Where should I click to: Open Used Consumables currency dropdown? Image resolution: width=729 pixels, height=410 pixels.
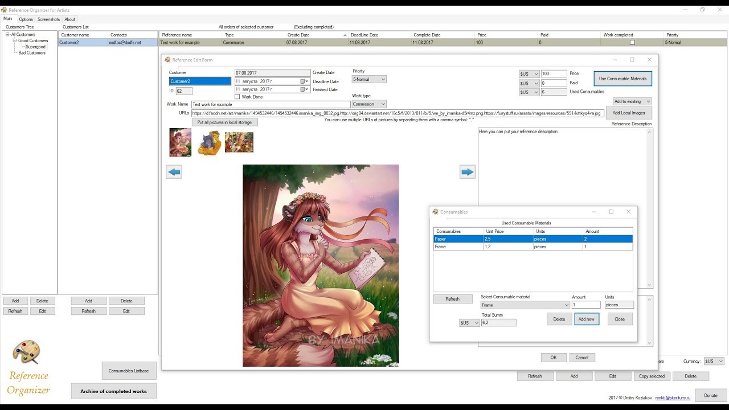(x=529, y=92)
